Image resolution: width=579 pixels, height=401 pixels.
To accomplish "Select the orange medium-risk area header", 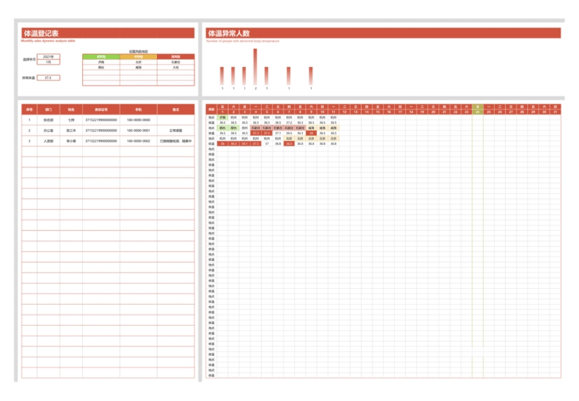I will click(x=138, y=56).
